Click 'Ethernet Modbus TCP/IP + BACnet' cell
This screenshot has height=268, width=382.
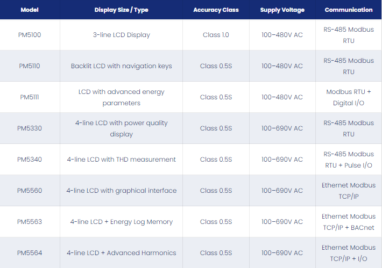click(x=349, y=222)
